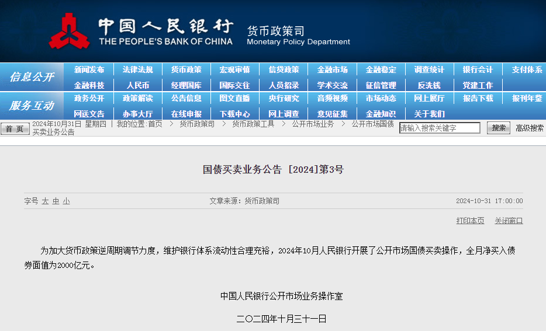Go to the 公告信息 section
The width and height of the screenshot is (546, 331).
pos(186,98)
